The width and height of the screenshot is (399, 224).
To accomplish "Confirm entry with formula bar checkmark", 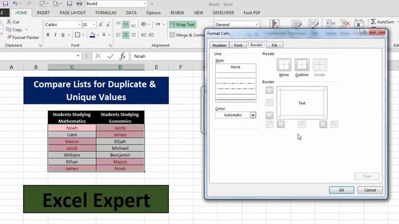I will (x=110, y=56).
